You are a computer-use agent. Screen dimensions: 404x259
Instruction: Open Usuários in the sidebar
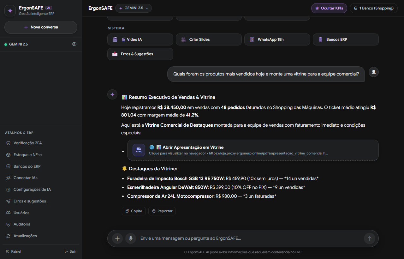41,213
